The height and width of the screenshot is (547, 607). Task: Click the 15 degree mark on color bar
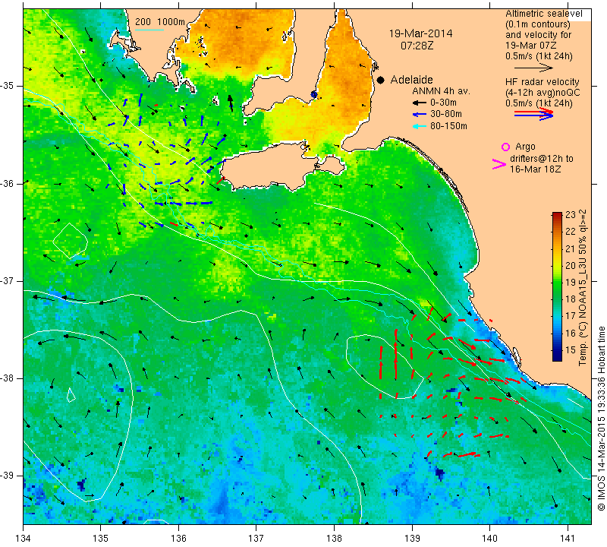tap(571, 350)
